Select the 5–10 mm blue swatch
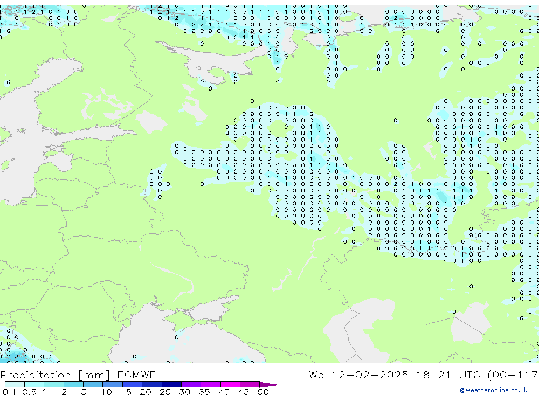Image resolution: width=539 pixels, height=395 pixels. [93, 384]
